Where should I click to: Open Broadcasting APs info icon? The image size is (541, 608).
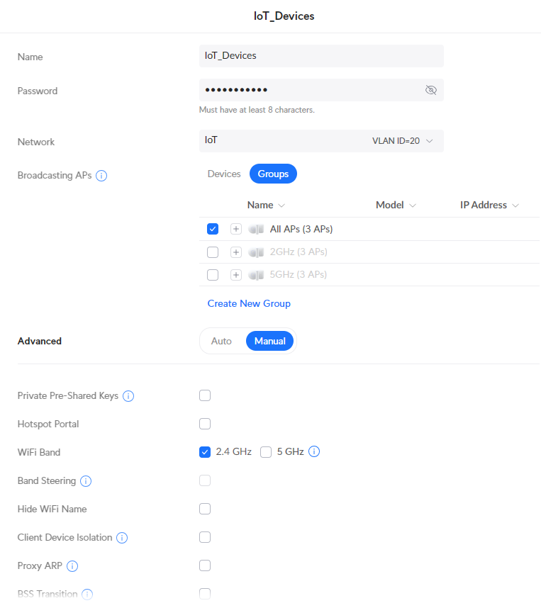coord(101,176)
